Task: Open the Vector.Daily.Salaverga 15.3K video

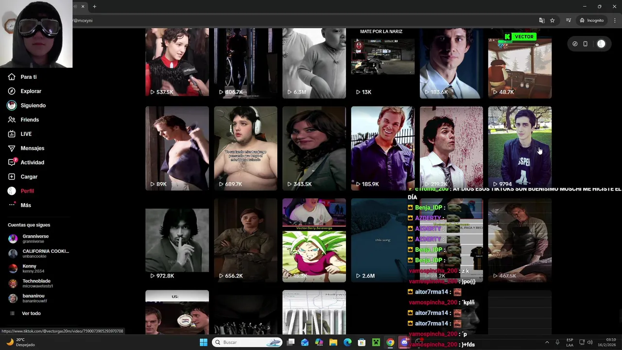Action: (314, 240)
